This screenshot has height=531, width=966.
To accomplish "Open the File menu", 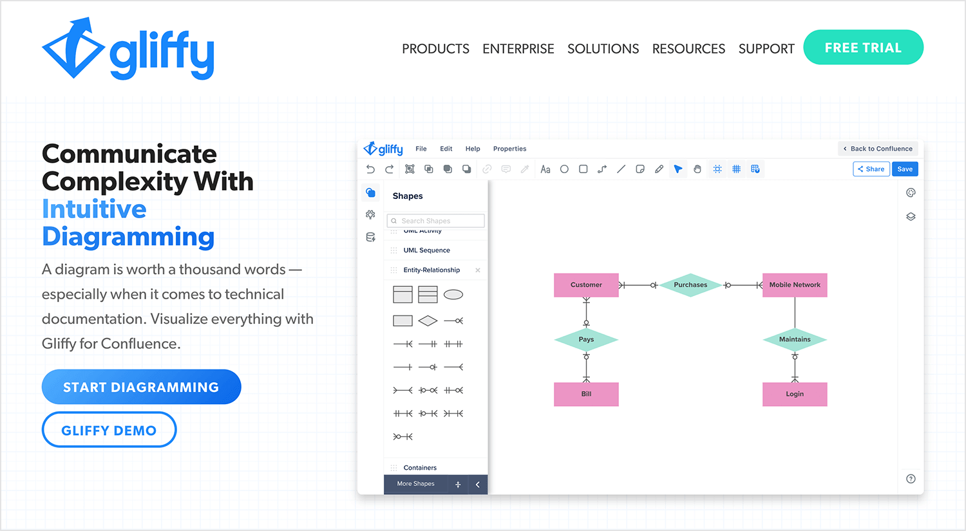I will click(421, 149).
